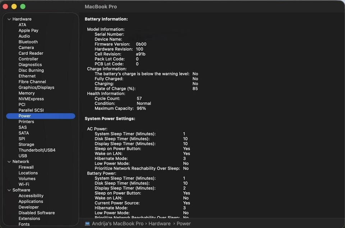The width and height of the screenshot is (345, 228).
Task: Select Thunderbolt/USB4 in sidebar
Action: pyautogui.click(x=37, y=150)
